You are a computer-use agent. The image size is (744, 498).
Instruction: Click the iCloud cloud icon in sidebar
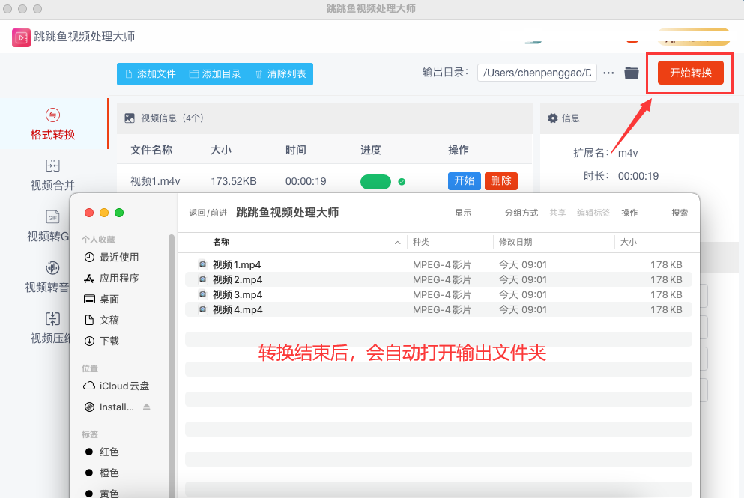pos(89,386)
